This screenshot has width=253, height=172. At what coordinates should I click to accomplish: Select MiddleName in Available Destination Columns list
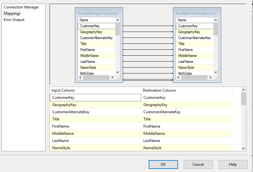pyautogui.click(x=186, y=56)
